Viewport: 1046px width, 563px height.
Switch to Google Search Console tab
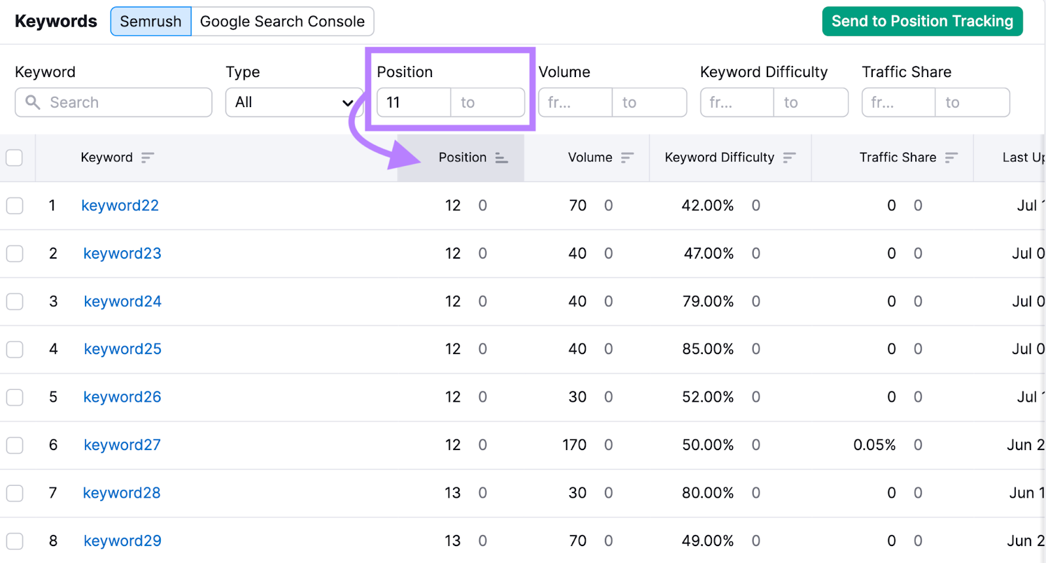point(282,22)
